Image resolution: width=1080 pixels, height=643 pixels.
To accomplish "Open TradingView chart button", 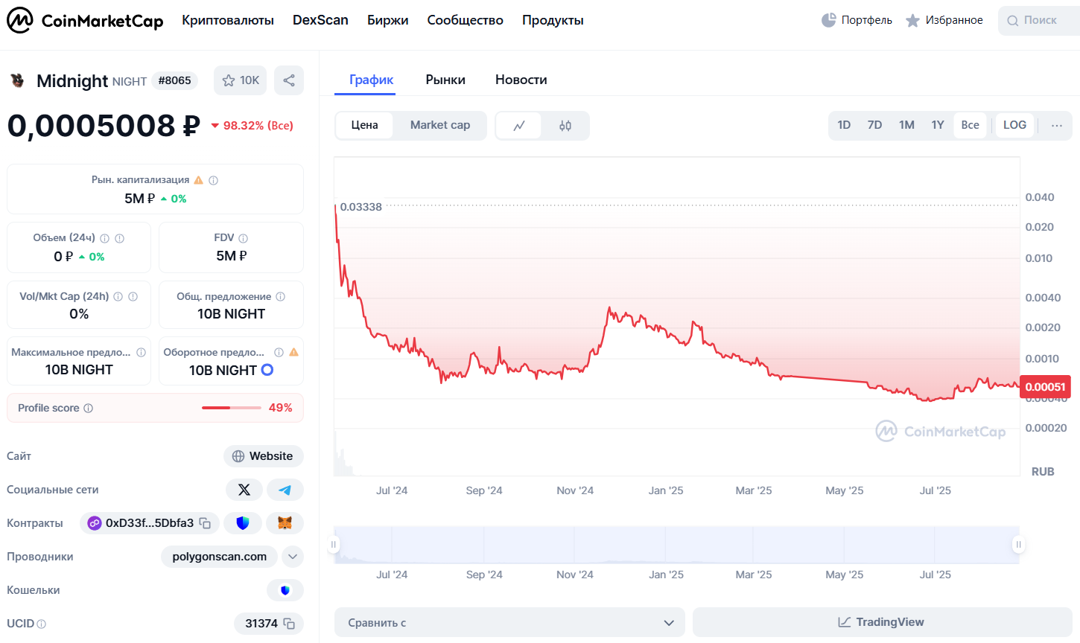I will 882,622.
